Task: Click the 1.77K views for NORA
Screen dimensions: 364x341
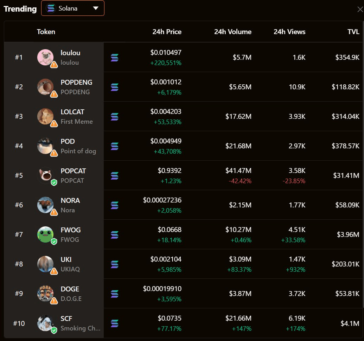Action: tap(297, 205)
